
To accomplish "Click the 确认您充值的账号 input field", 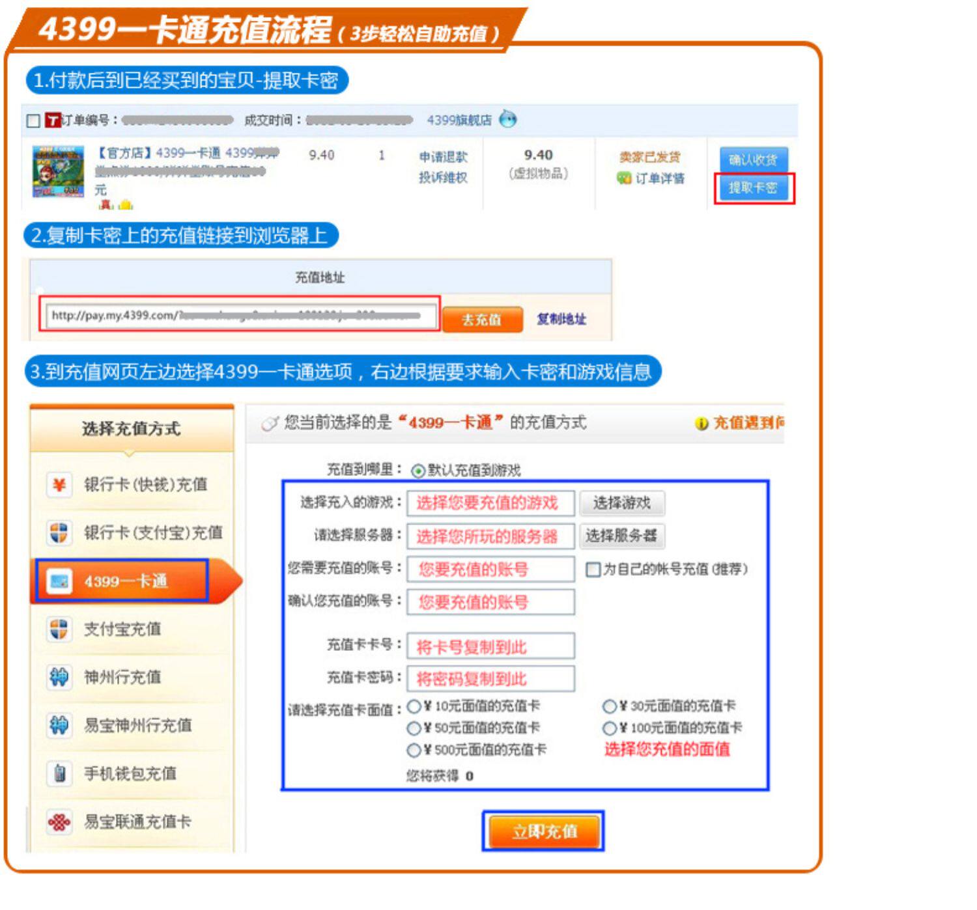I will pos(490,602).
